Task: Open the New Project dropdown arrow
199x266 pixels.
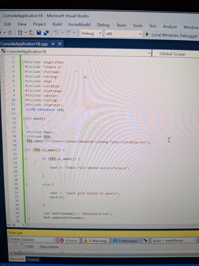Action: pyautogui.click(x=26, y=32)
